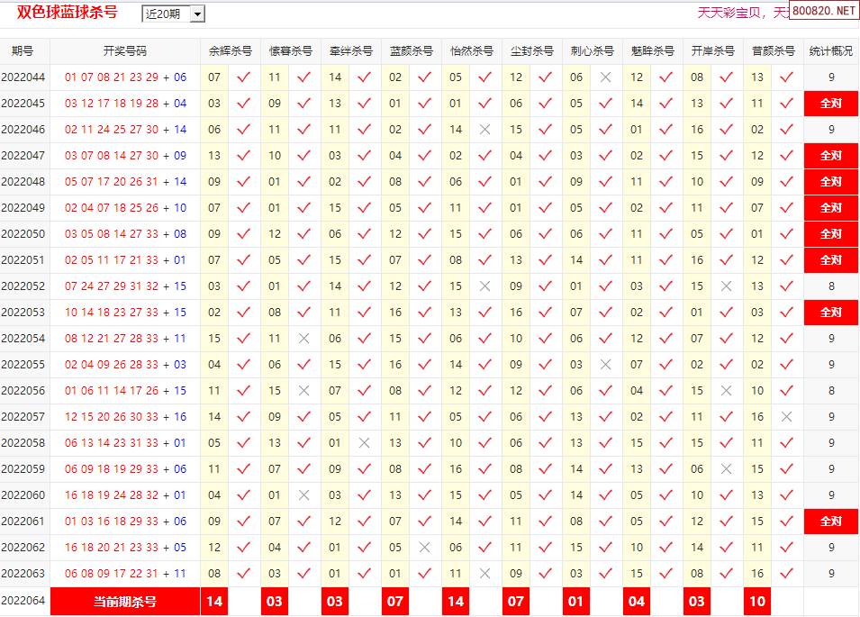This screenshot has height=617, width=860.
Task: Click draw numbers 16 18 19 24 28 32 + 01
Action: [x=125, y=495]
